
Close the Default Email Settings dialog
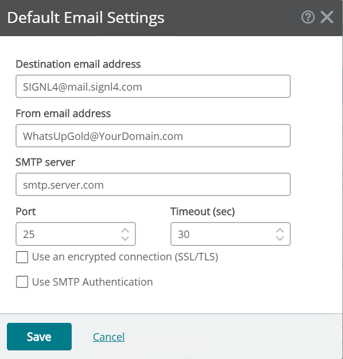pos(327,17)
